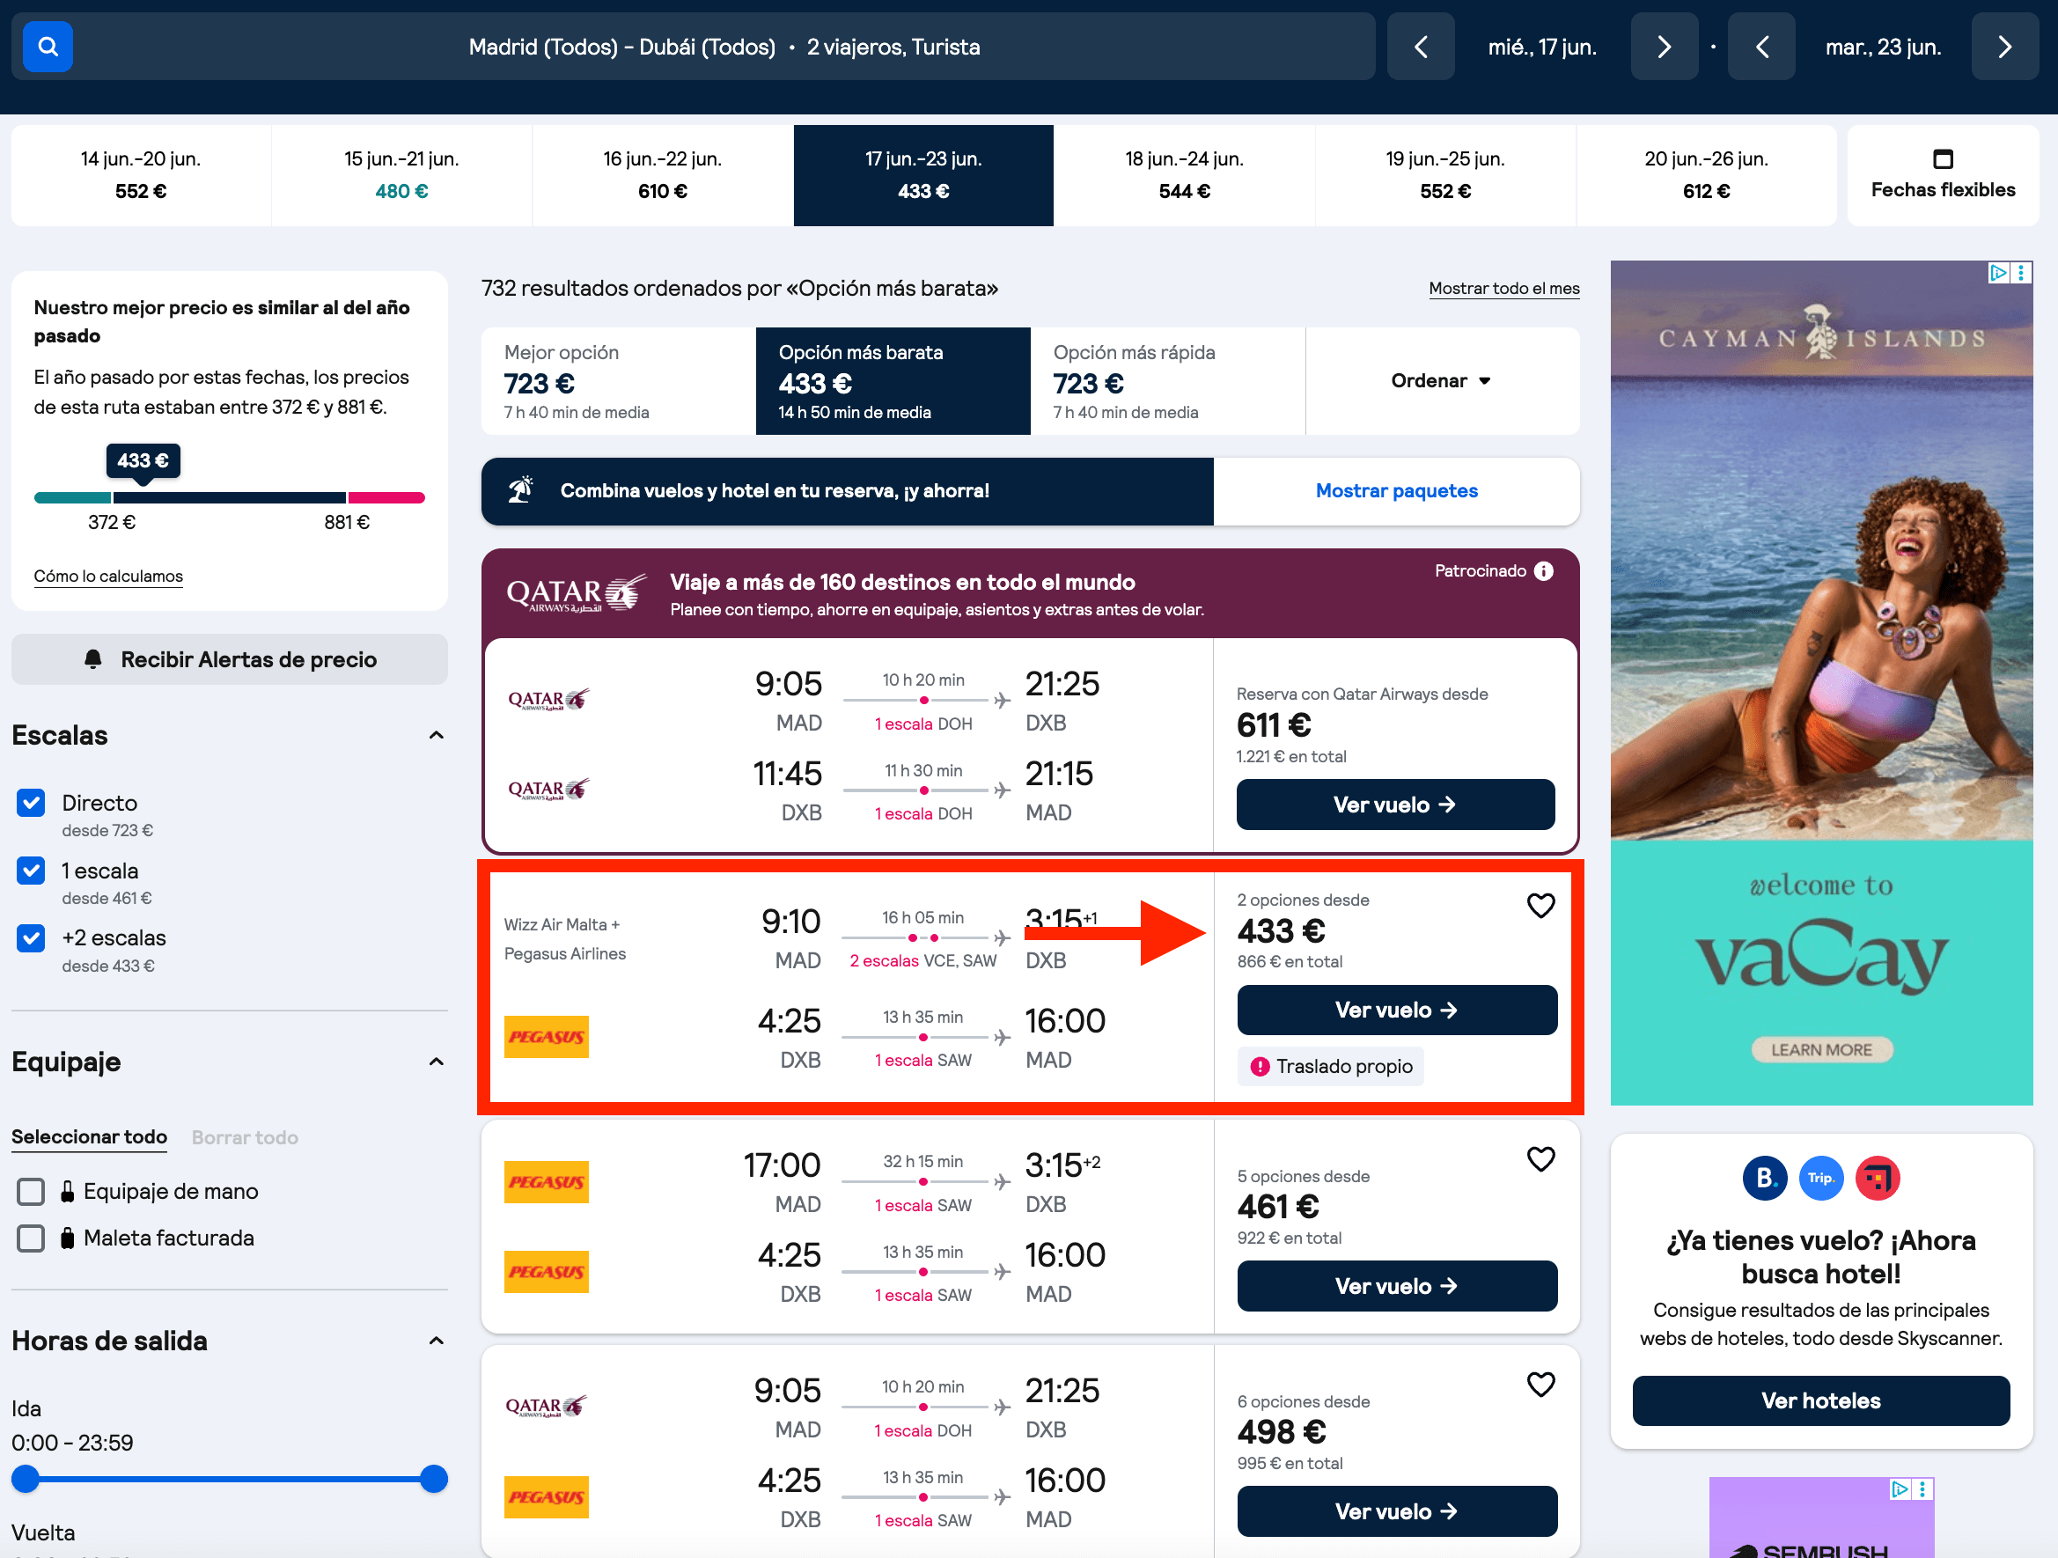Collapse the Horas de salida section
This screenshot has height=1558, width=2058.
pyautogui.click(x=437, y=1341)
